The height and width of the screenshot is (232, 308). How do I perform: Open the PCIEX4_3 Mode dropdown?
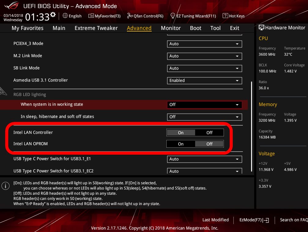click(205, 44)
